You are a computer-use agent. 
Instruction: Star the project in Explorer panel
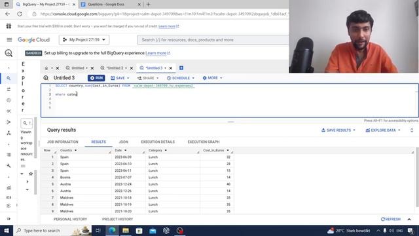coord(31,174)
